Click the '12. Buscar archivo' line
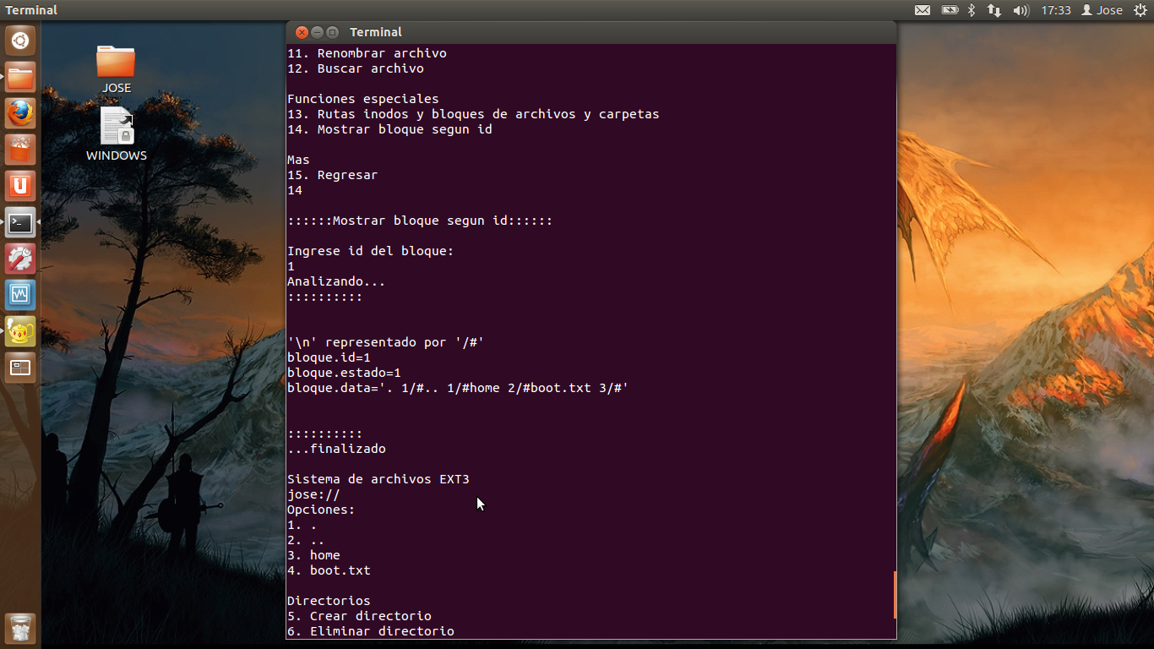Screen dimensions: 1154x649 click(x=356, y=68)
